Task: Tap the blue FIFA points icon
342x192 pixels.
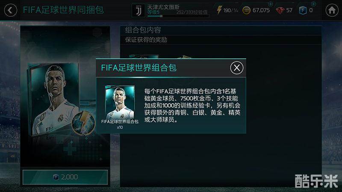Action: click(303, 10)
